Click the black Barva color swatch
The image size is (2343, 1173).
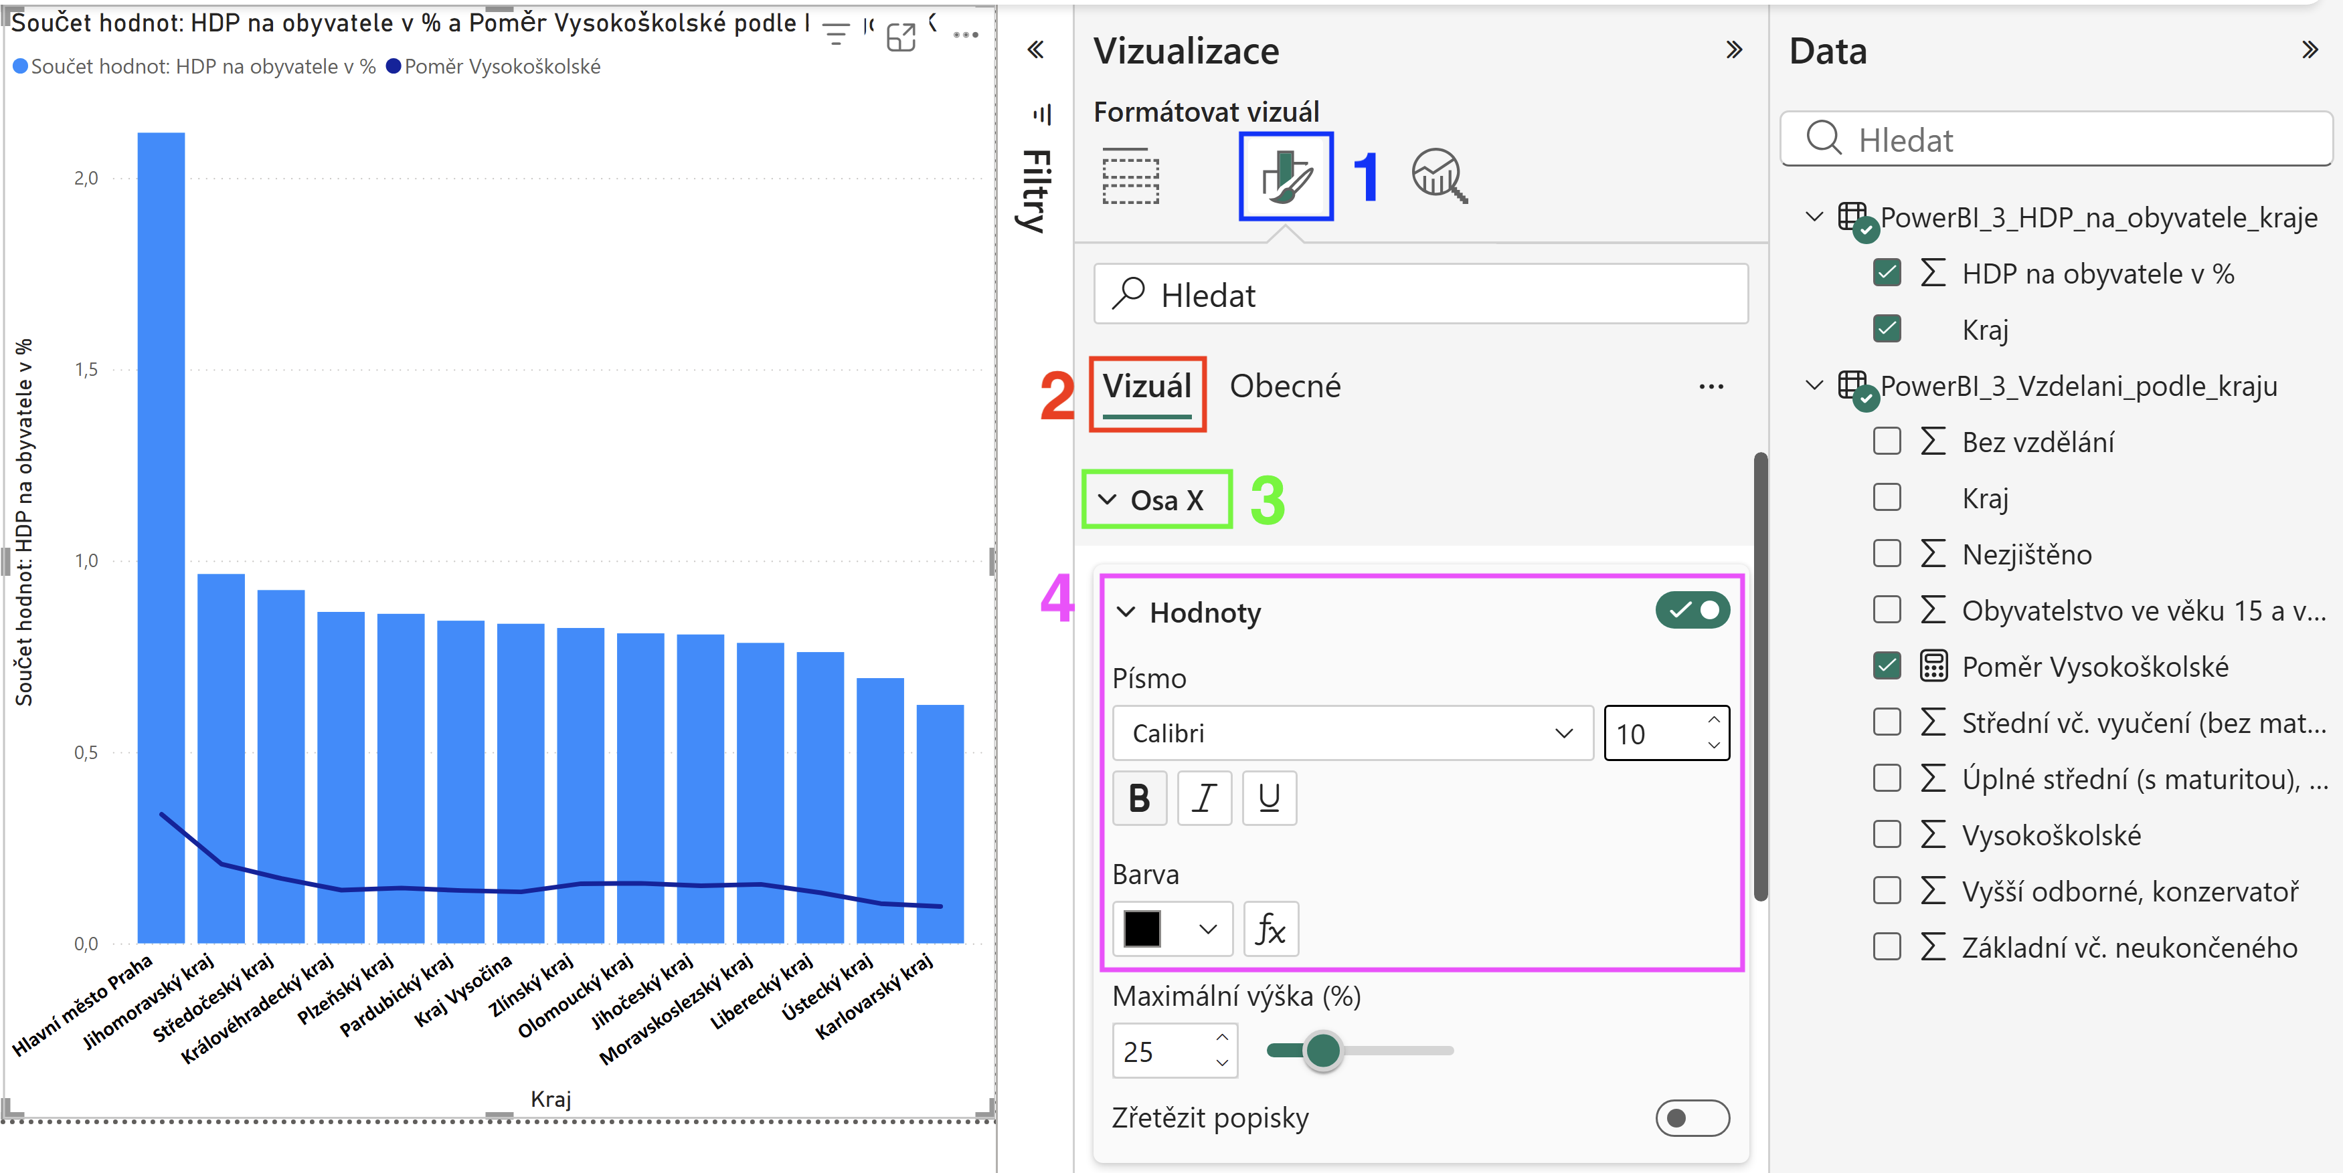[x=1142, y=929]
